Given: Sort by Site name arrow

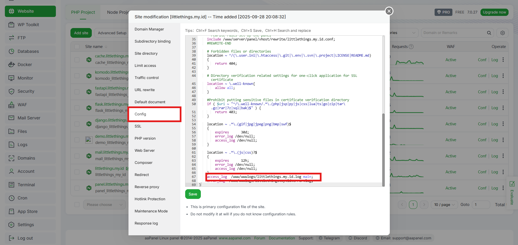Looking at the screenshot, I should coord(106,47).
